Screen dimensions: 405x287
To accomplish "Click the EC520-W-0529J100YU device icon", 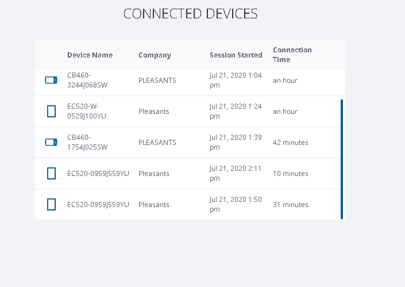I will point(51,111).
